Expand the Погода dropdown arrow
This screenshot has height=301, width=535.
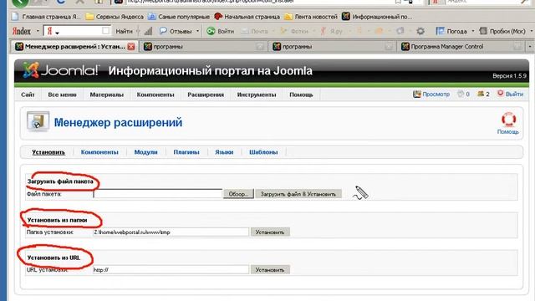[x=472, y=31]
